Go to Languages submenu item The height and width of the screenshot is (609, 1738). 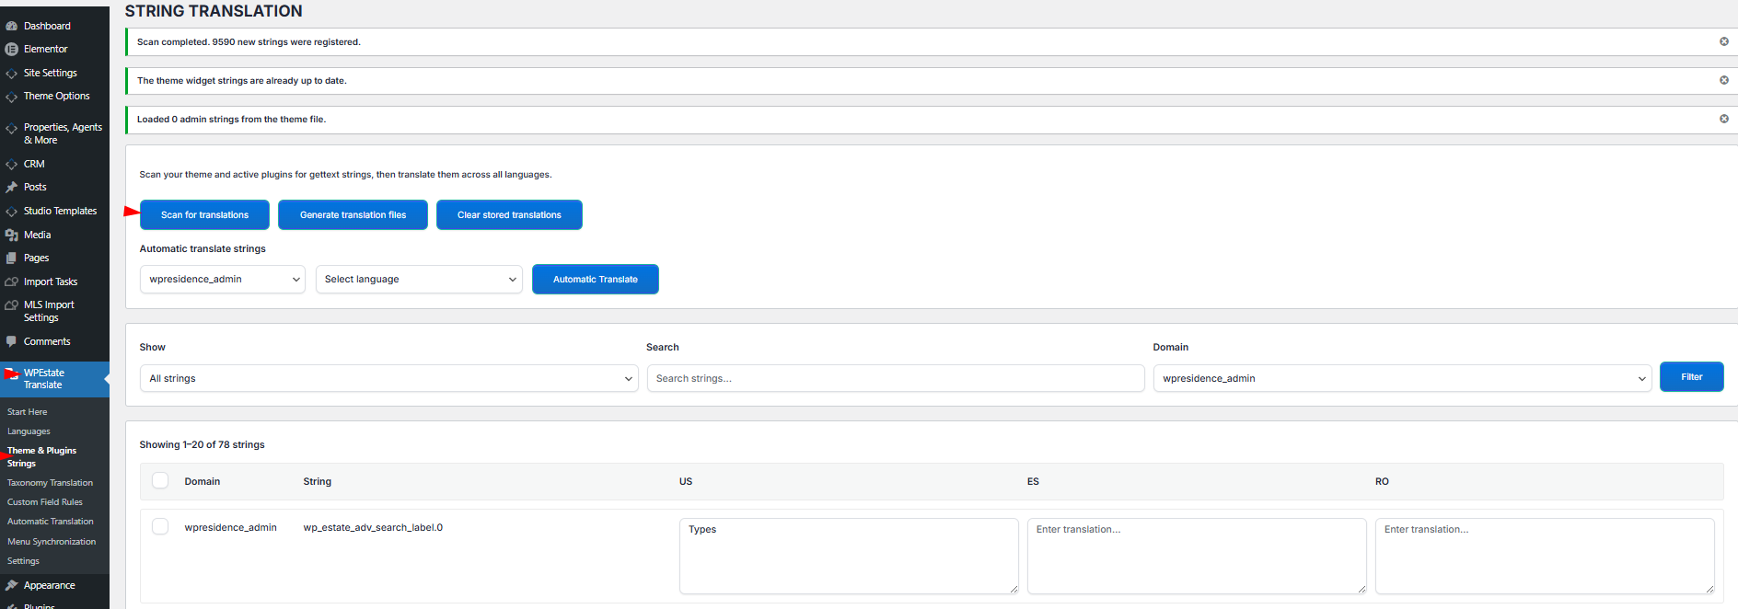pos(29,431)
